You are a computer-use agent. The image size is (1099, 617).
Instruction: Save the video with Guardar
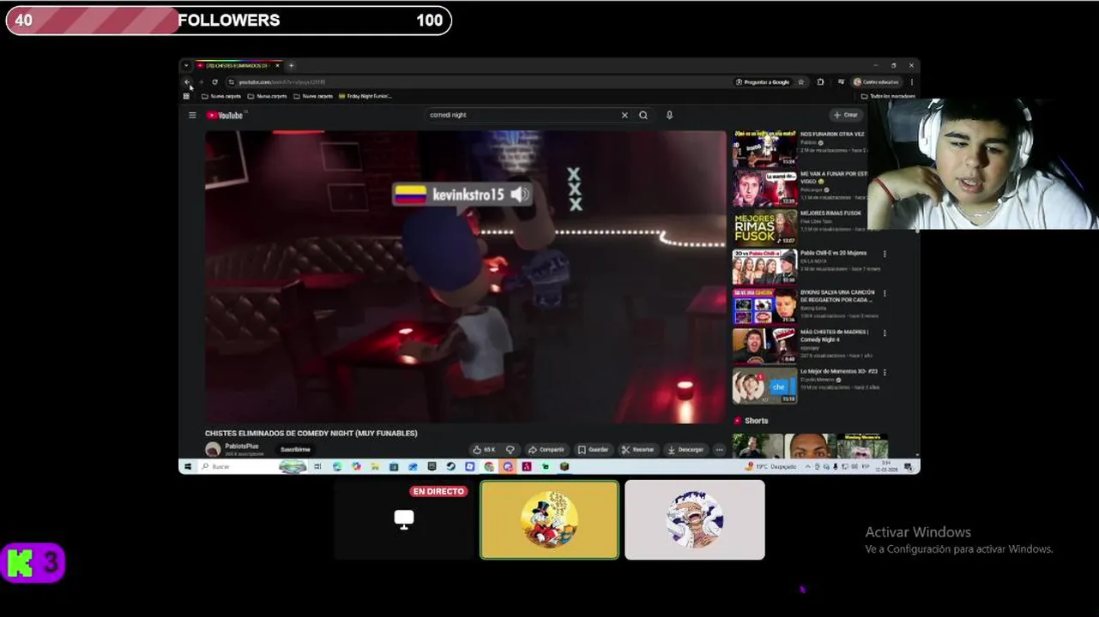point(593,449)
